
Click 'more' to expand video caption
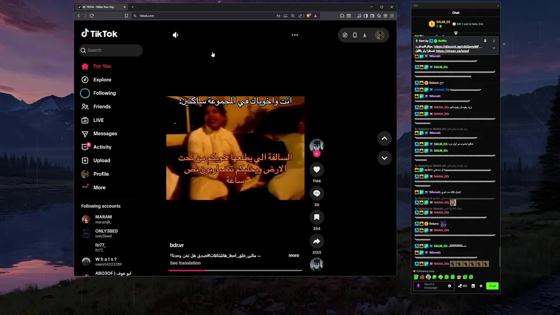pos(294,255)
